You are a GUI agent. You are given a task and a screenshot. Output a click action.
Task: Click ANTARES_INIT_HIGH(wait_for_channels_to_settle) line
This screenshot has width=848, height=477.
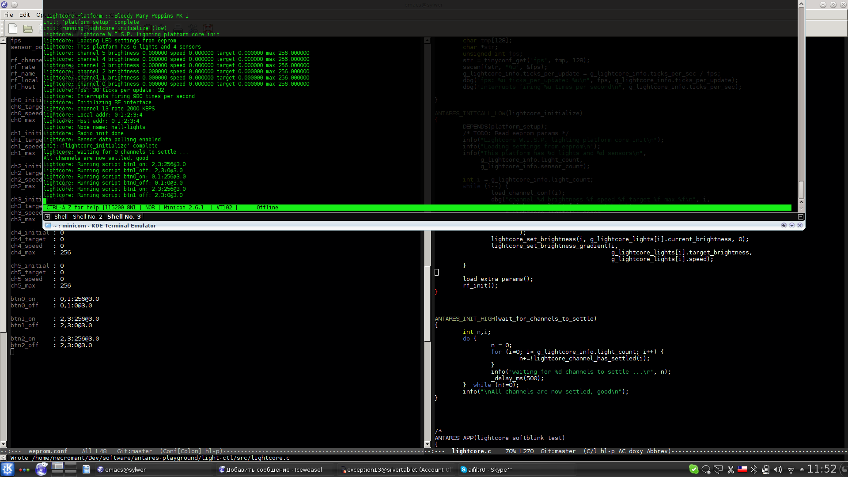515,319
